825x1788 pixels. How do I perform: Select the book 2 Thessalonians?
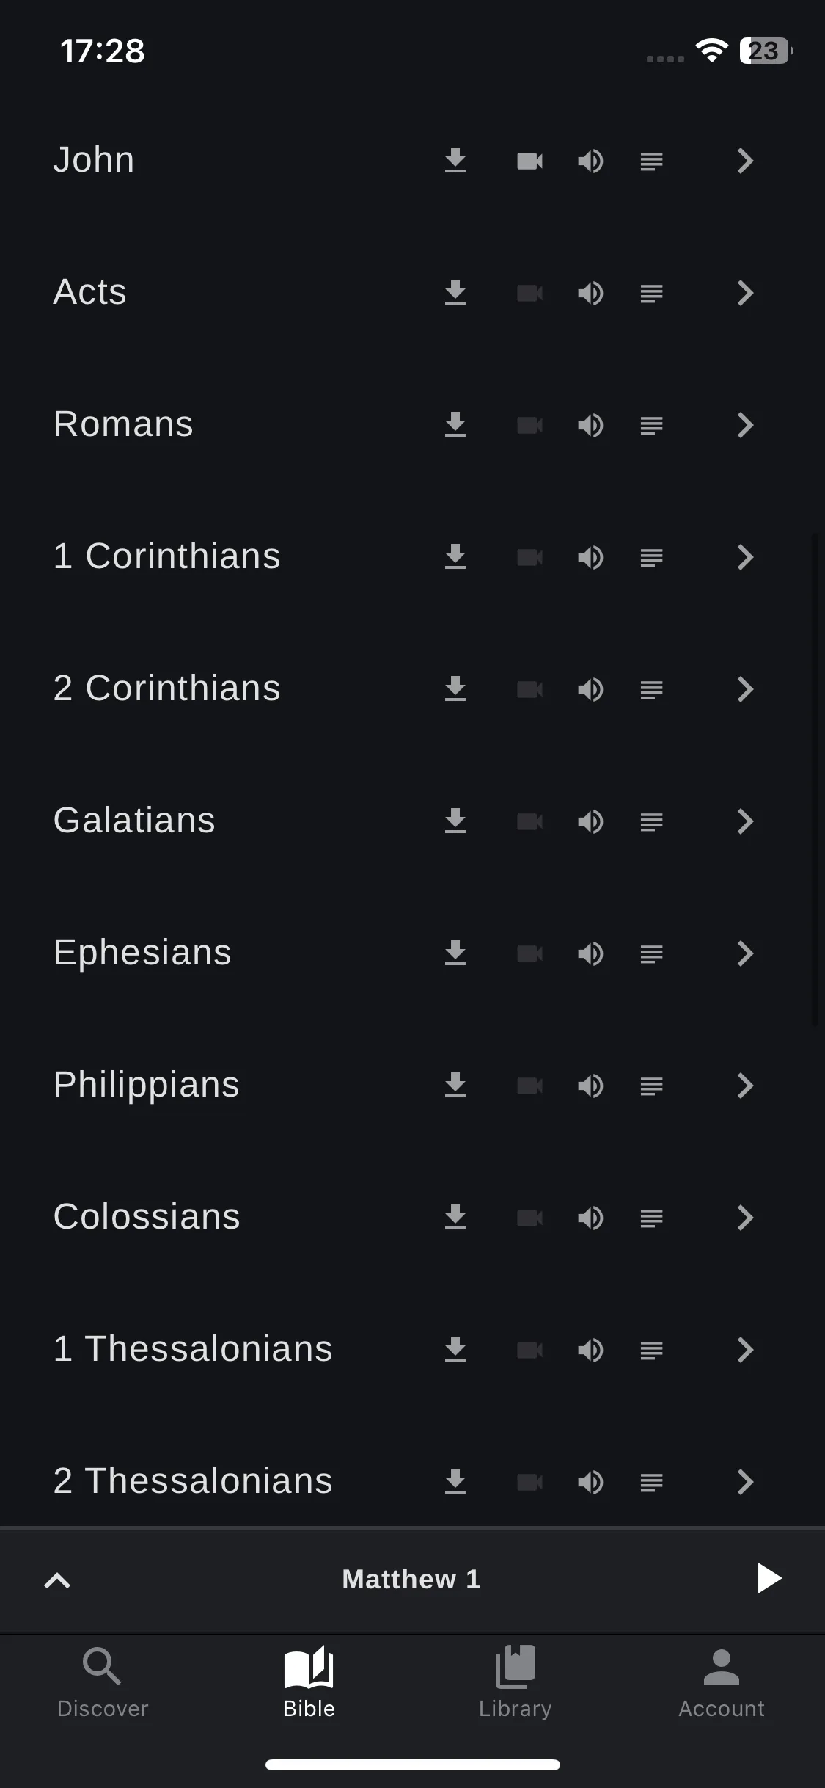[x=193, y=1480]
